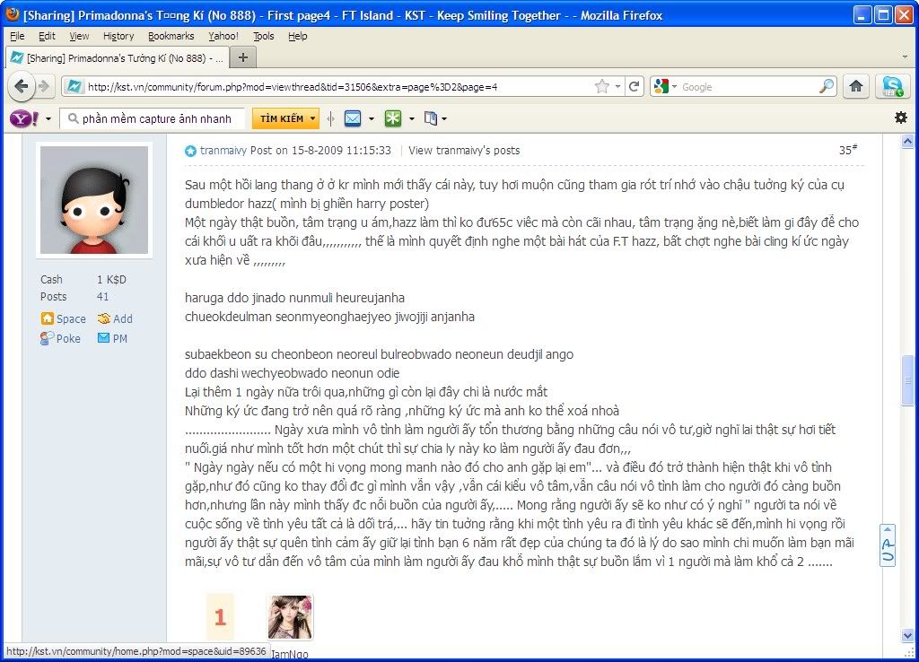Open Yahoo toolbar settings gear
919x662 pixels.
(901, 118)
